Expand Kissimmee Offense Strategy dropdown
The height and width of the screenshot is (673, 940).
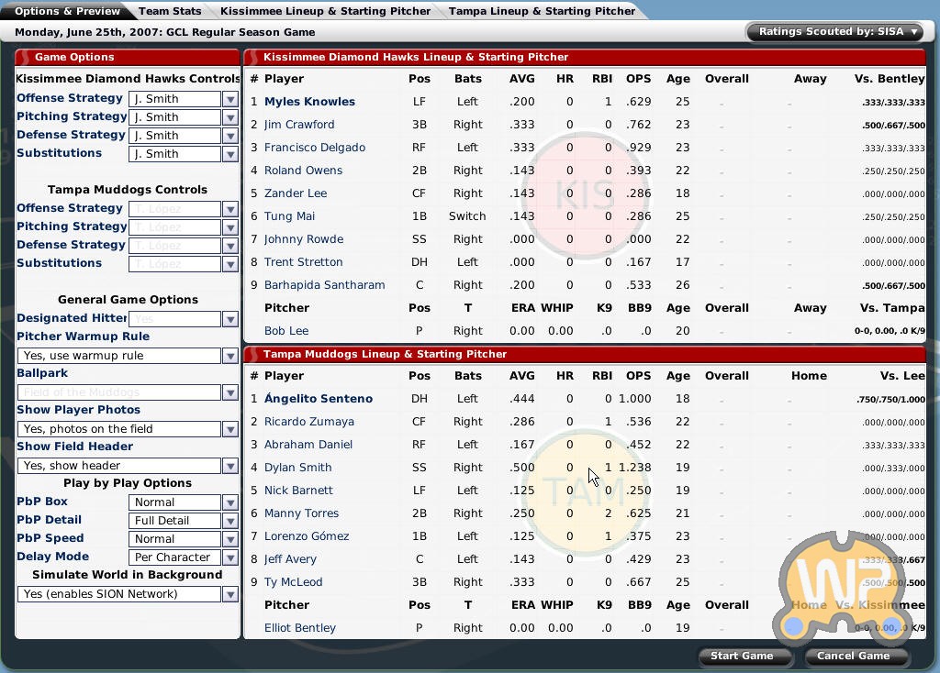pos(229,99)
